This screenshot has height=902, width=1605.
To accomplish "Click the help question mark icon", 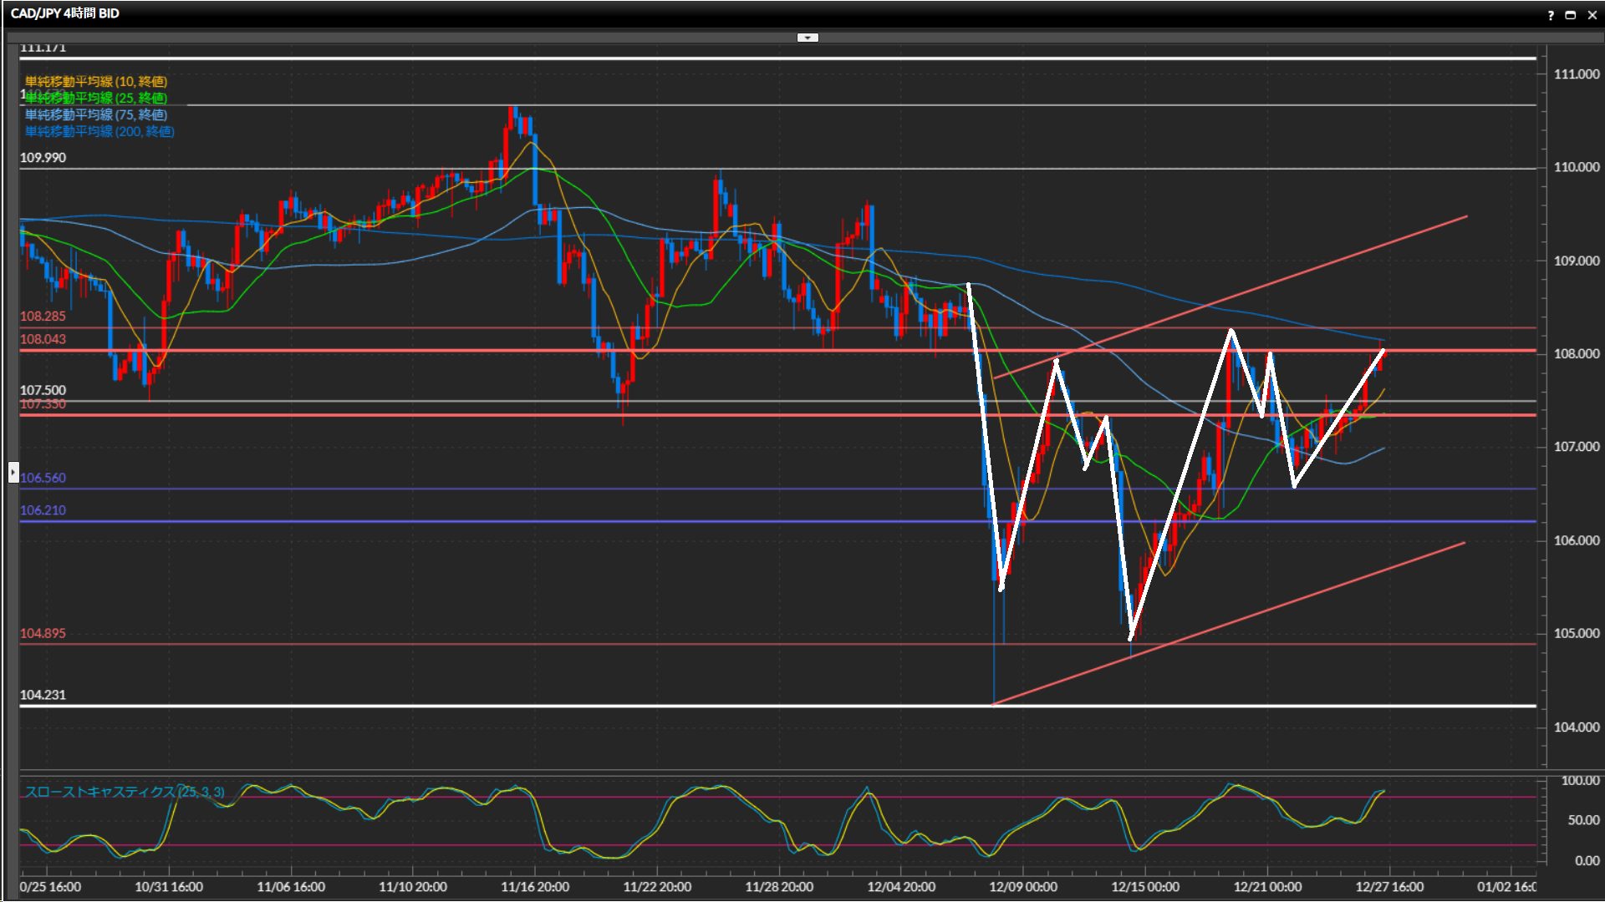I will click(x=1551, y=15).
